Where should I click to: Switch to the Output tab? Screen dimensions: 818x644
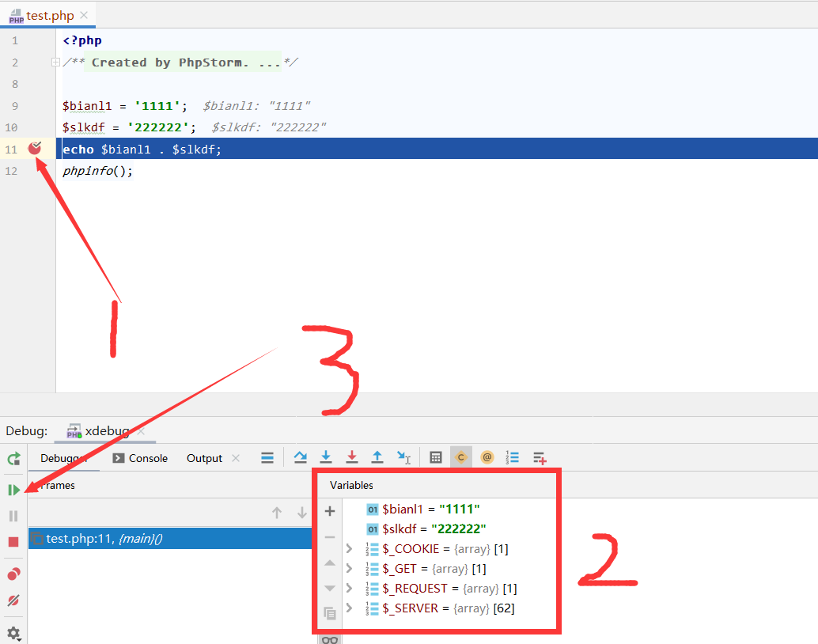204,458
